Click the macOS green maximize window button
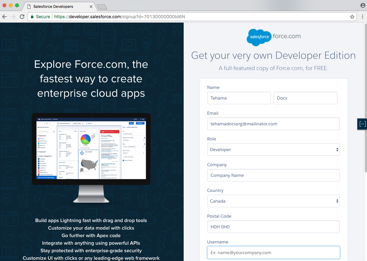367x261 pixels. click(x=17, y=5)
